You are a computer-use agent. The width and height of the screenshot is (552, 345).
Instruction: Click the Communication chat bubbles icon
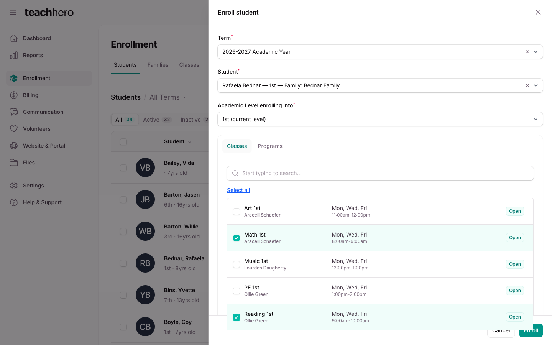(x=14, y=112)
